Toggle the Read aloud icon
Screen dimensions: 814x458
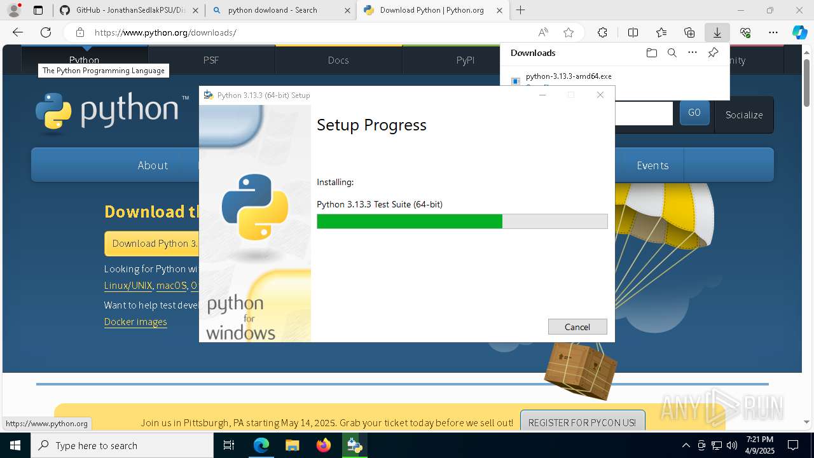(543, 32)
